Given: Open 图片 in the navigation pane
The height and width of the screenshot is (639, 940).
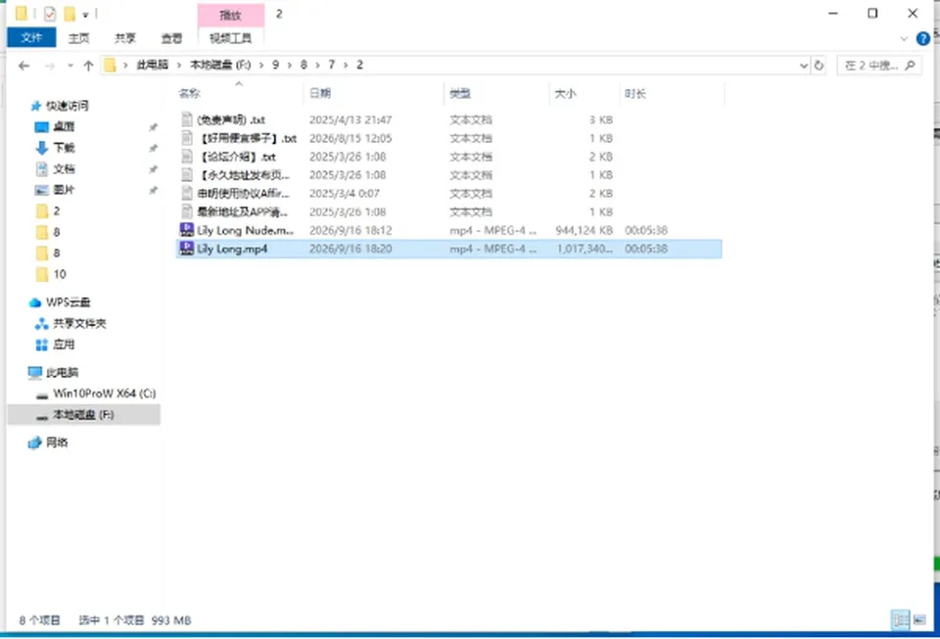Looking at the screenshot, I should coord(64,190).
